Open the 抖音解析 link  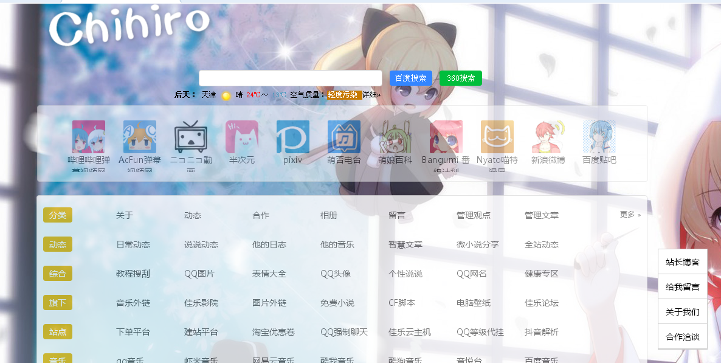[x=541, y=332]
